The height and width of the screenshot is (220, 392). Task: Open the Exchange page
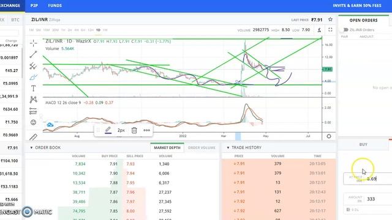(x=10, y=5)
